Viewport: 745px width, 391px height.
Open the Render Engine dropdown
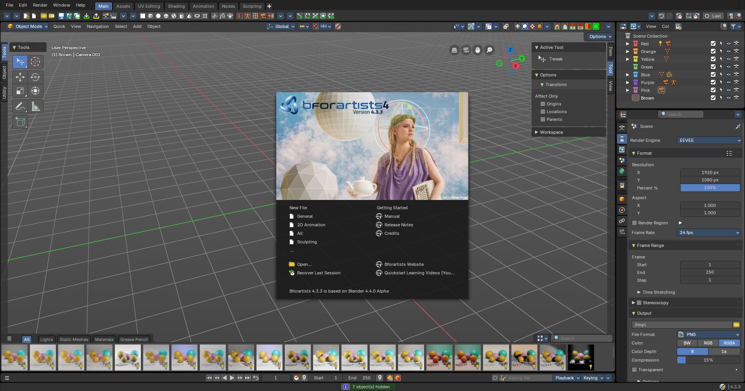[x=709, y=140]
